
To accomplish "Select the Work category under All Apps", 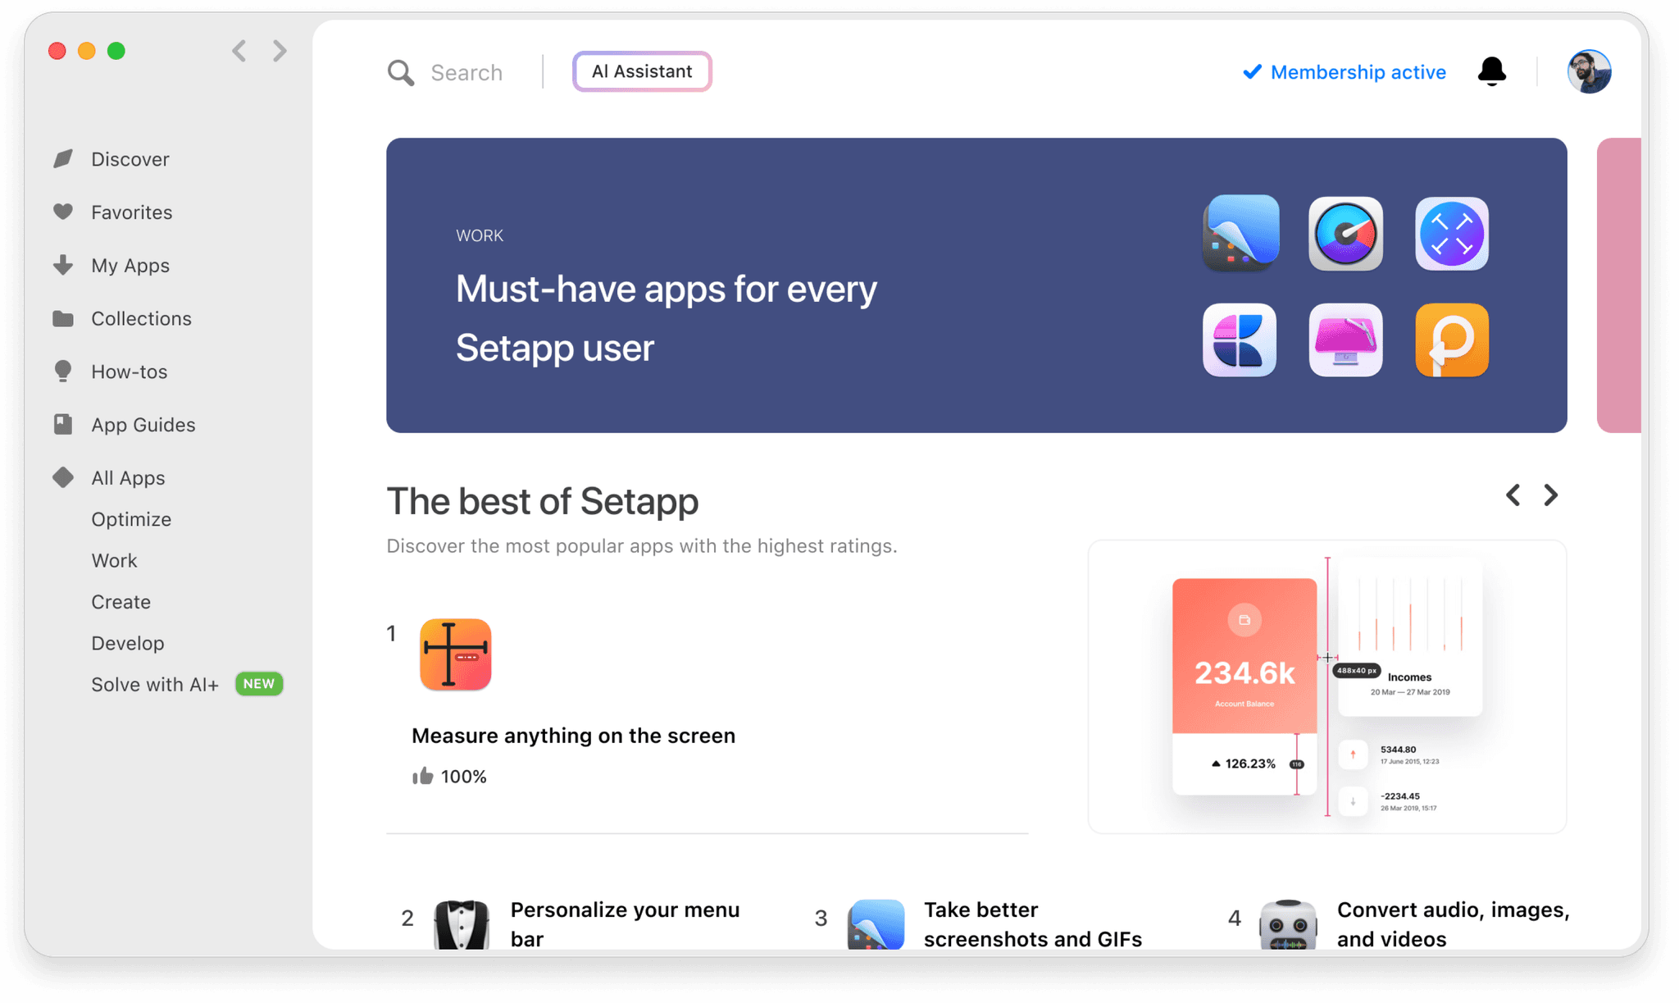I will [114, 560].
